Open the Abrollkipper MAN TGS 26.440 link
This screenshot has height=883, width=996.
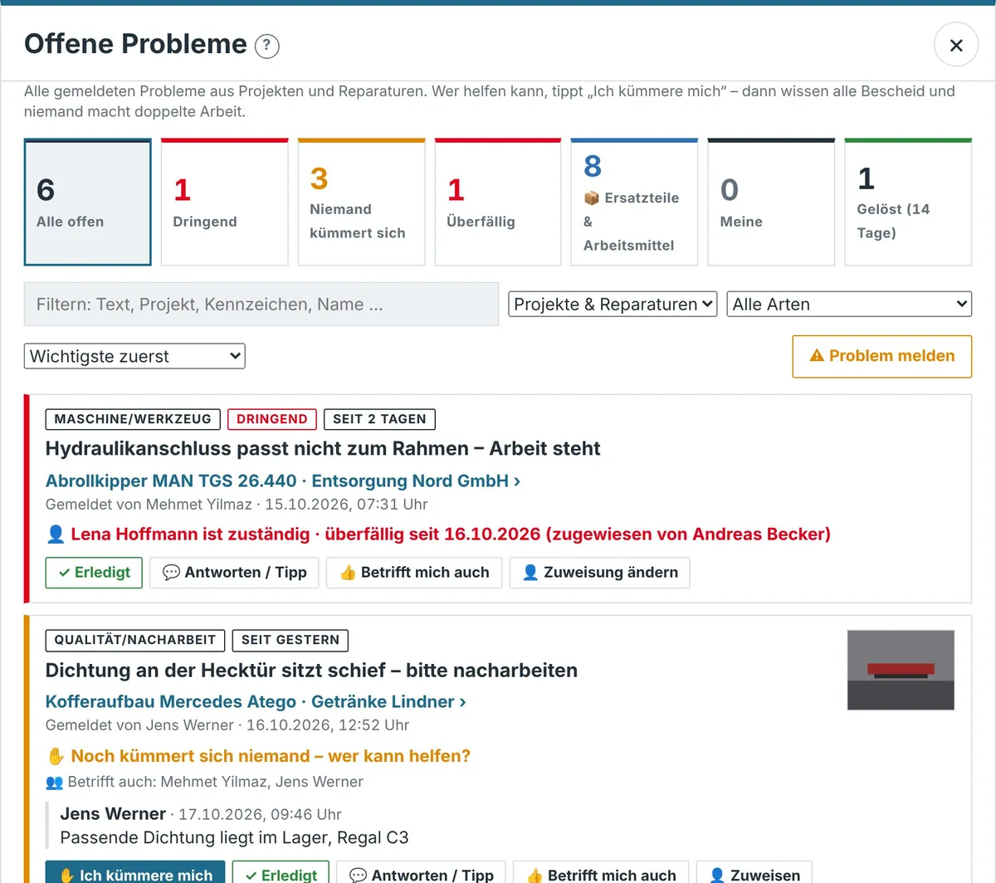coord(283,481)
